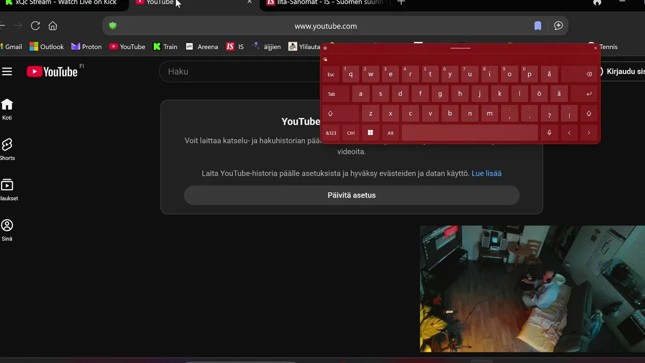Open the Ylilauta bookmark
Screen dimensions: 645x363
[304, 46]
